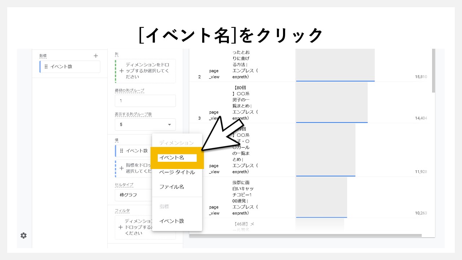462x260 pixels.
Task: Select イベント名 in the dimension menu
Action: [x=176, y=158]
